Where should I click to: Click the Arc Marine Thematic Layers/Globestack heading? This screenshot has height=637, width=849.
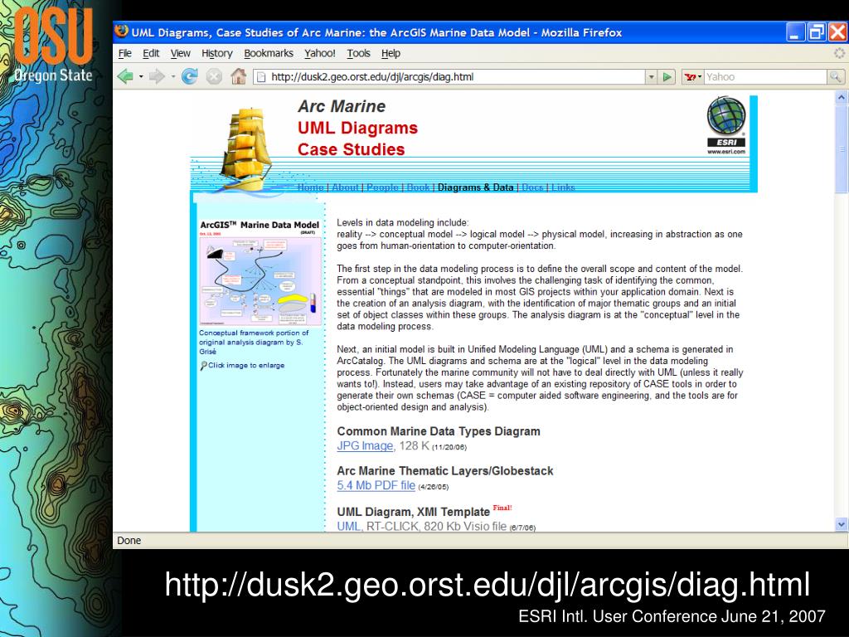click(445, 471)
